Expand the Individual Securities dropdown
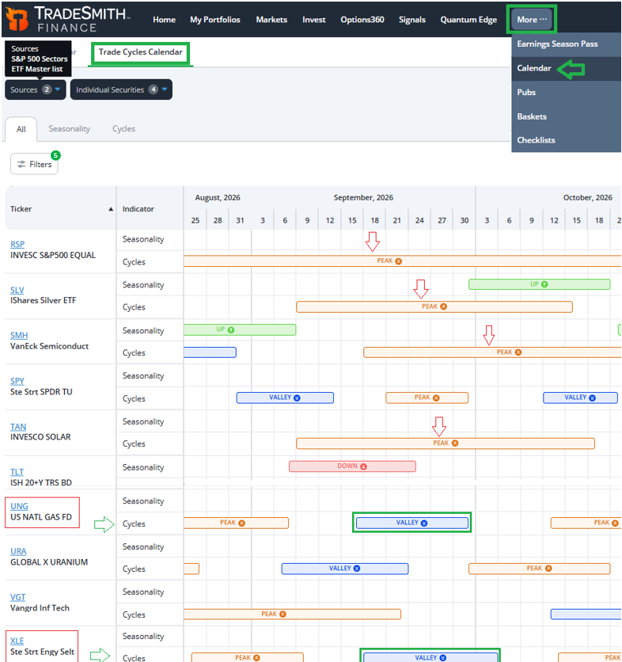The height and width of the screenshot is (662, 622). [x=122, y=89]
